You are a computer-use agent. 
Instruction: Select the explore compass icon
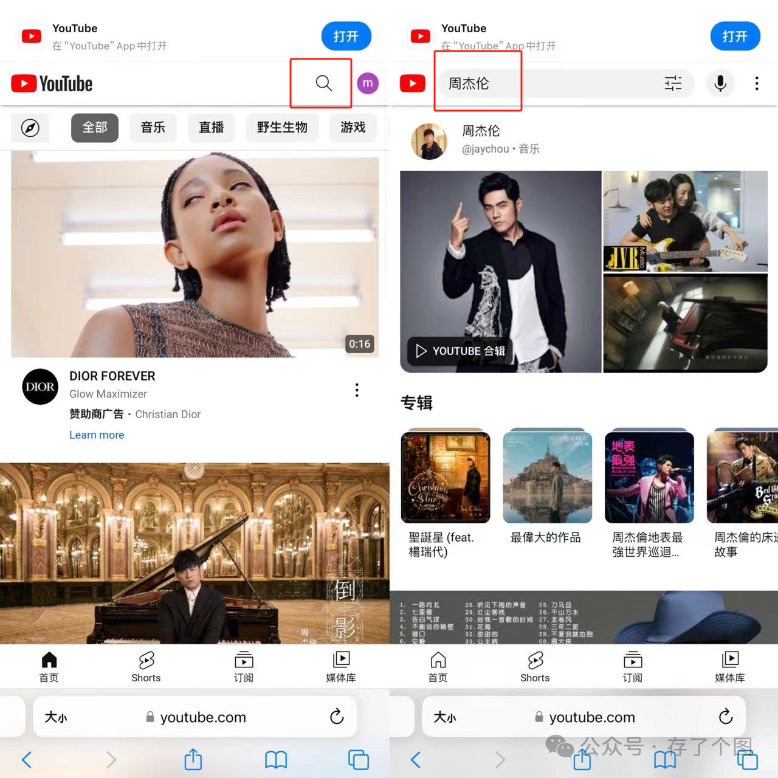click(30, 128)
